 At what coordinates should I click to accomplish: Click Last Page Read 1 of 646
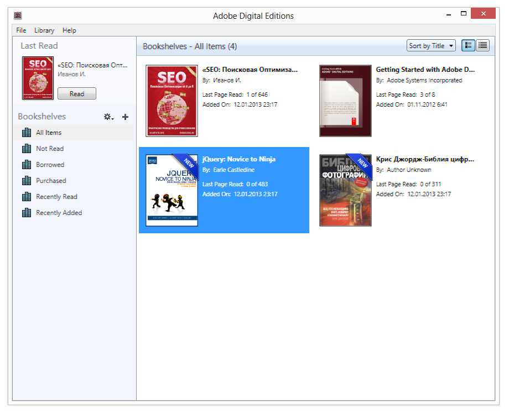235,95
